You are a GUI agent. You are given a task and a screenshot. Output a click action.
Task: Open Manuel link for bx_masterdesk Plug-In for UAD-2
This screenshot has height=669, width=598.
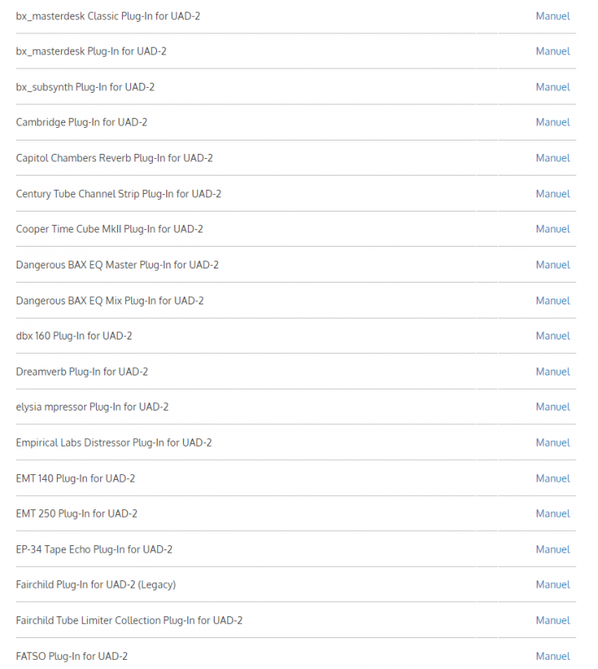(553, 52)
